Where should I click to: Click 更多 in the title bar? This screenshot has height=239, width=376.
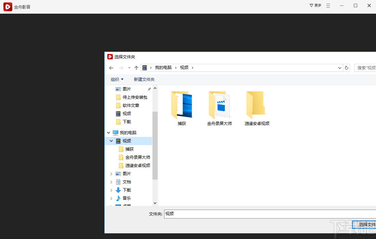click(317, 5)
